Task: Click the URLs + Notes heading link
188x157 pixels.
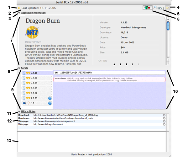Action: 28,111
